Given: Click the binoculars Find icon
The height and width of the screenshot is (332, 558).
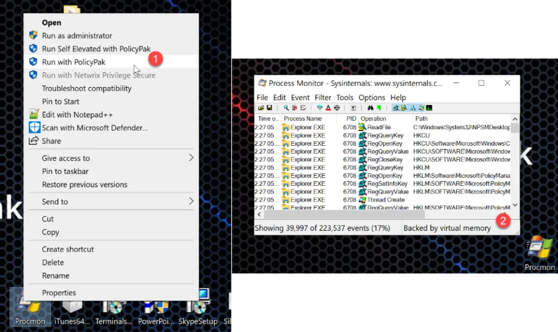Looking at the screenshot, I should [371, 108].
